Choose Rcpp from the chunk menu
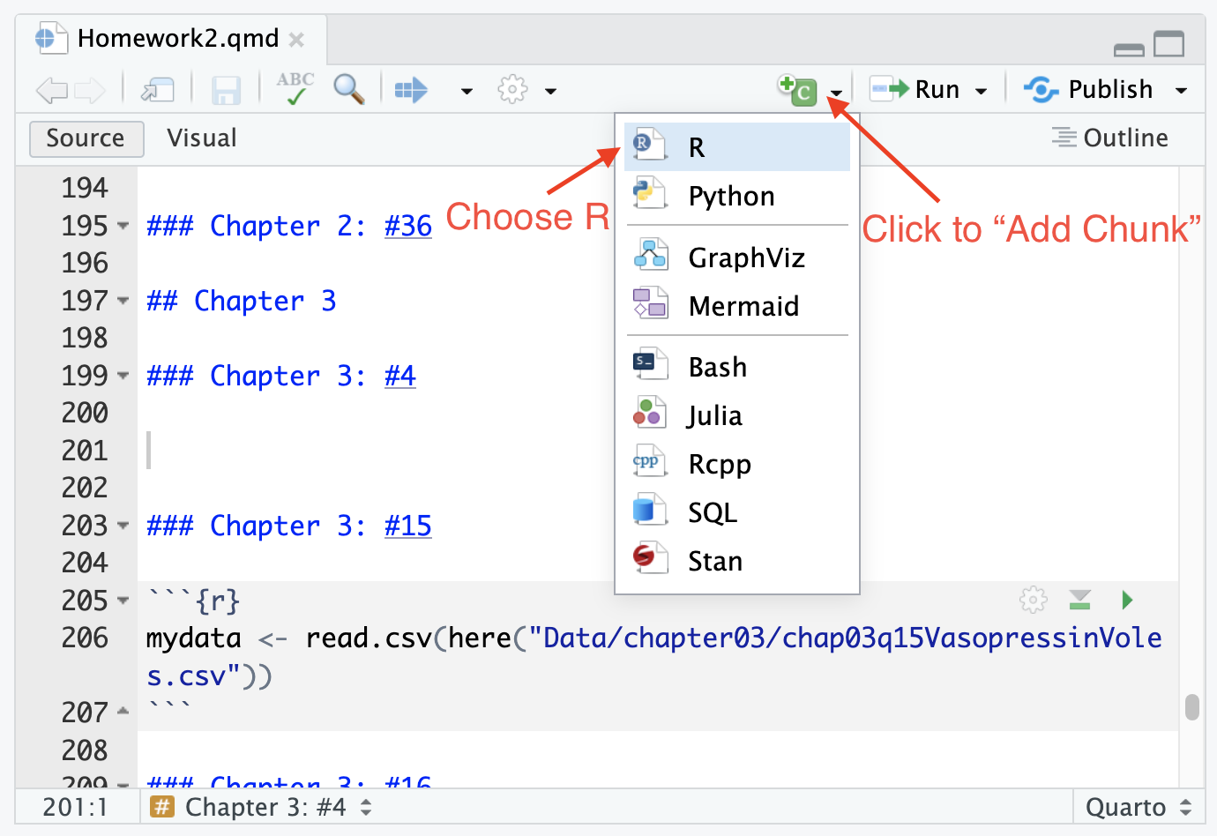This screenshot has width=1217, height=836. pos(736,463)
